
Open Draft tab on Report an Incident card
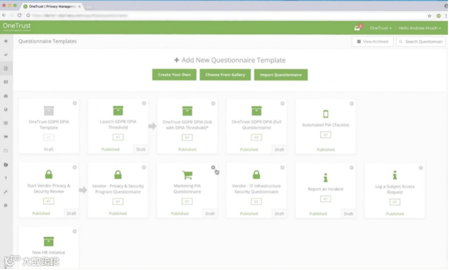coord(349,214)
